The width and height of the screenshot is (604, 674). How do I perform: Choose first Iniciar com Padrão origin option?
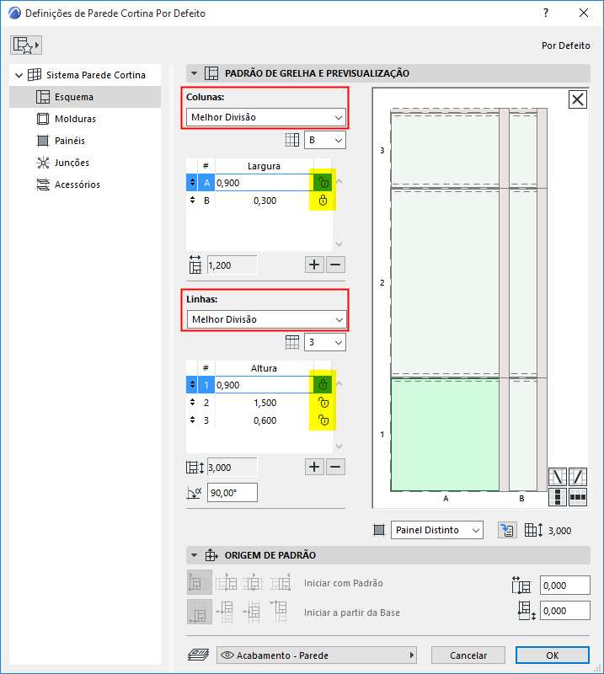200,582
